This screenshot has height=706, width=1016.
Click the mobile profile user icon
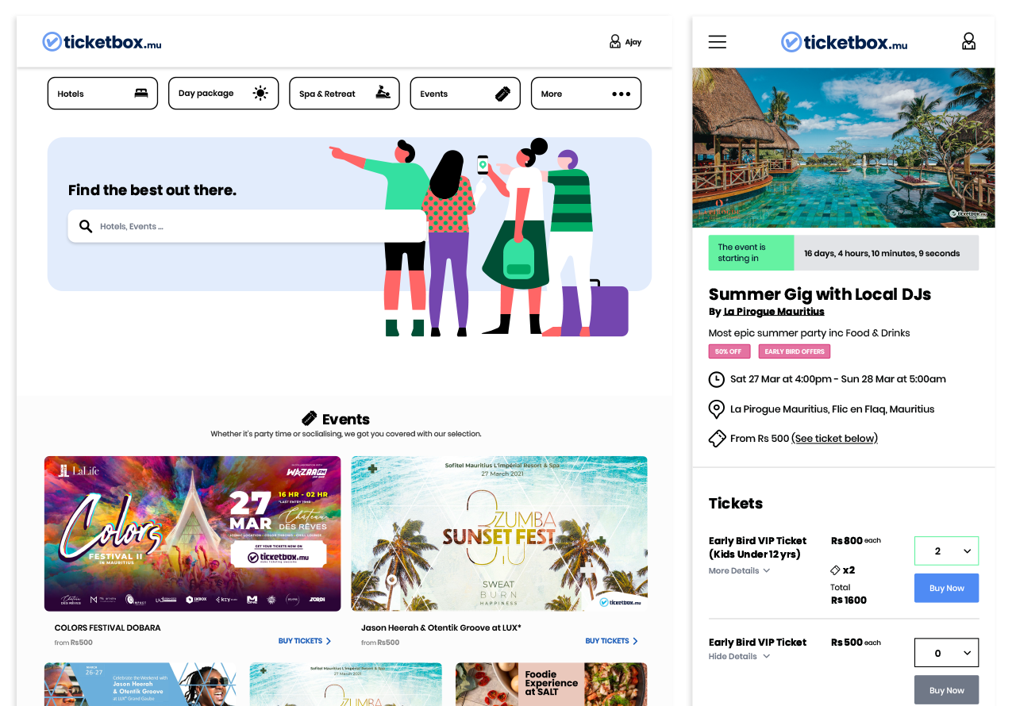968,41
